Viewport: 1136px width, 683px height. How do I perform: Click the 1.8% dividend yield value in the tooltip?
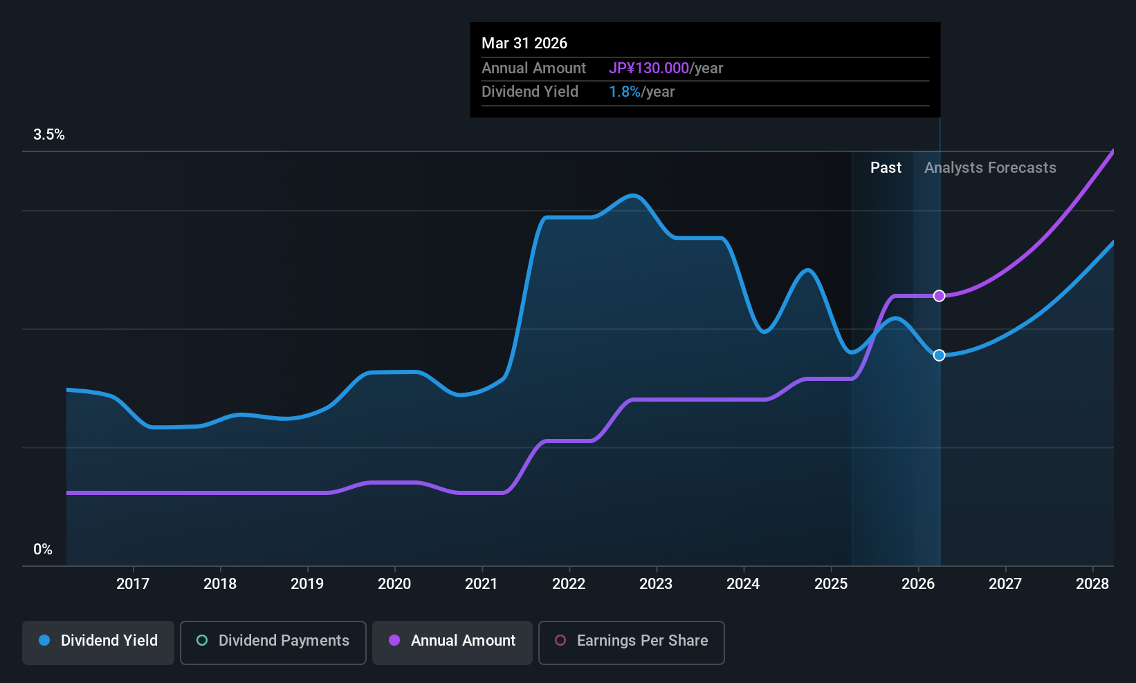(x=624, y=92)
